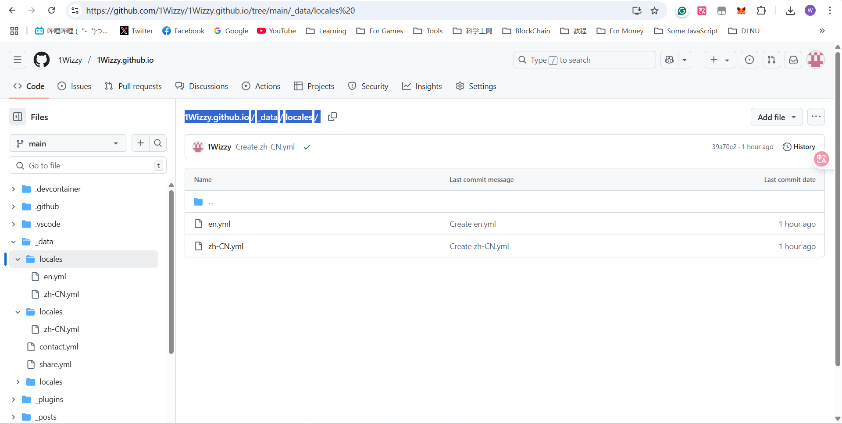Open the Grammarly extension icon

[x=682, y=11]
